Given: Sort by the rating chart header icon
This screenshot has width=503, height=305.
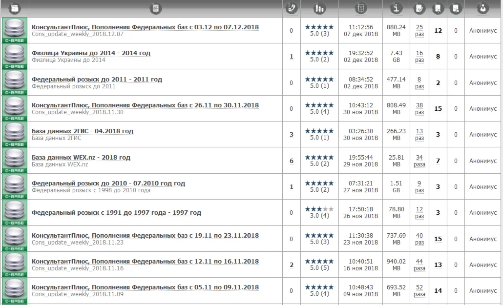Looking at the screenshot, I should coord(319,8).
